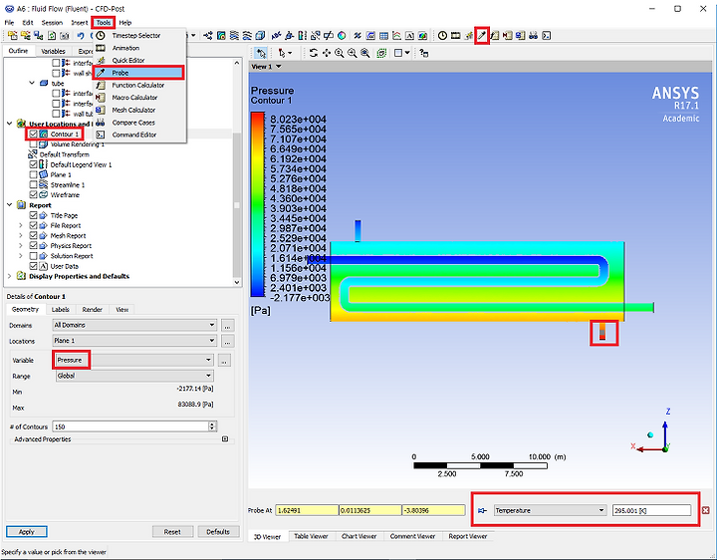Choose Probe from the Tools menu
The image size is (717, 560).
click(x=139, y=73)
